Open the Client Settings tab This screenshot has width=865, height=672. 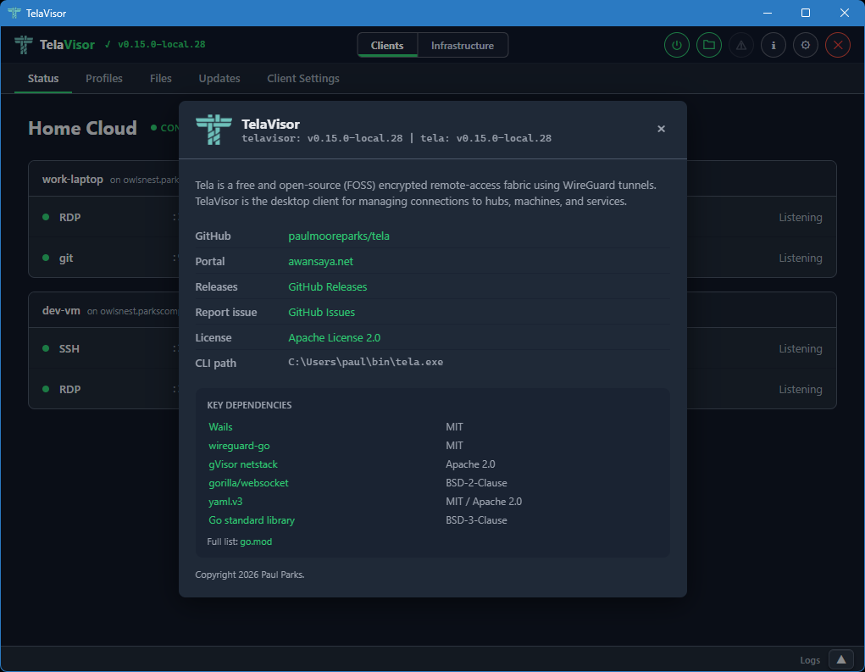coord(302,78)
